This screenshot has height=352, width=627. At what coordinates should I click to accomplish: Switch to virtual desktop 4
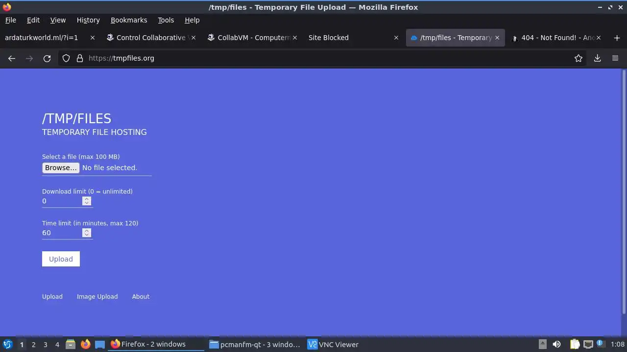[57, 345]
